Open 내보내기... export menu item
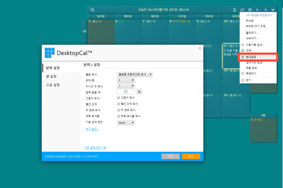283x188 pixels. point(258,38)
